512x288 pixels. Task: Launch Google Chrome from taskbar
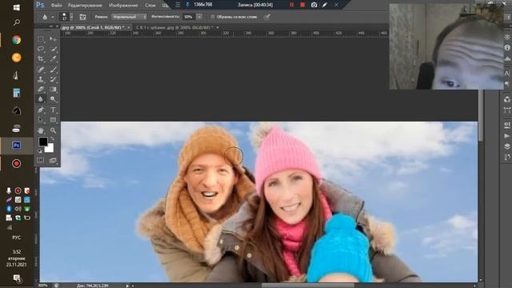click(x=16, y=40)
